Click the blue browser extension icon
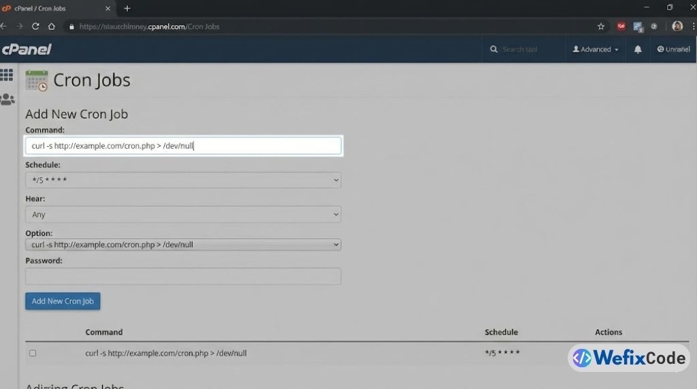This screenshot has height=389, width=697. pos(638,27)
